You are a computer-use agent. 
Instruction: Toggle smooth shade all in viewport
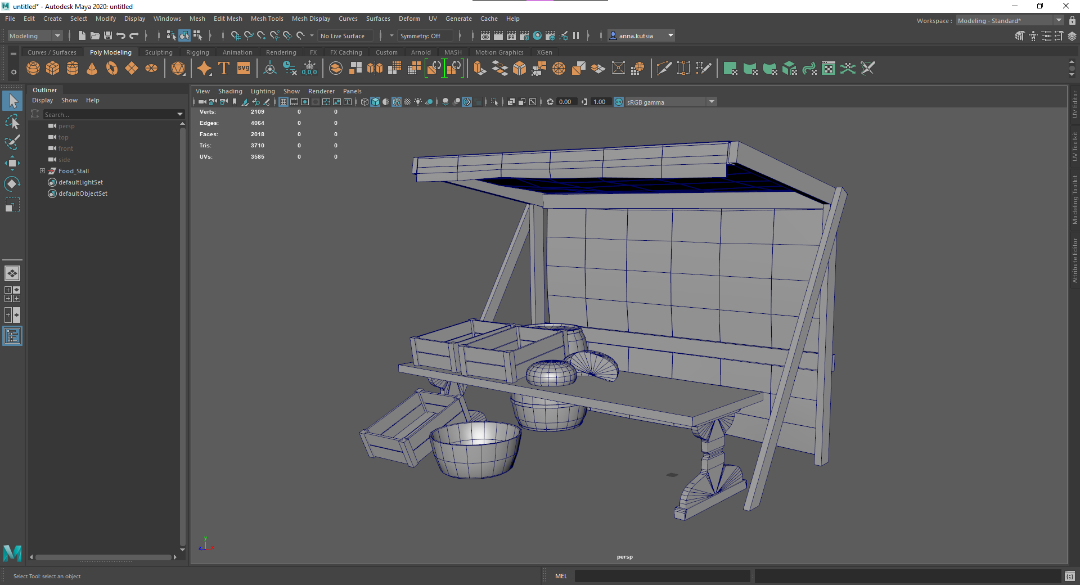coord(375,102)
